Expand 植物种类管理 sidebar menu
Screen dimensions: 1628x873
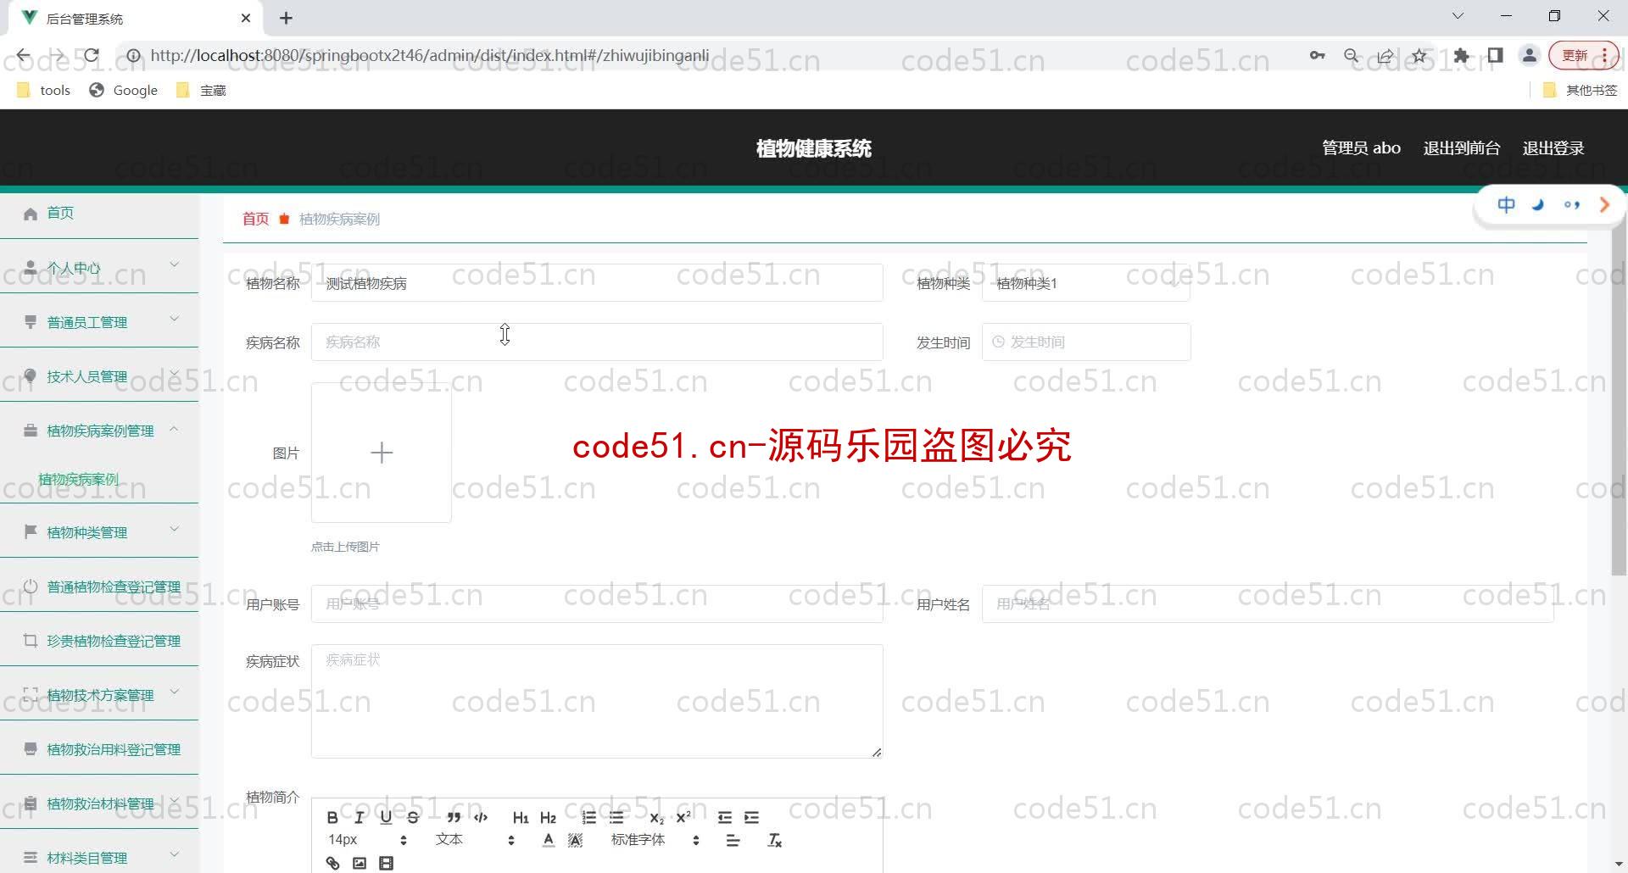pos(99,532)
